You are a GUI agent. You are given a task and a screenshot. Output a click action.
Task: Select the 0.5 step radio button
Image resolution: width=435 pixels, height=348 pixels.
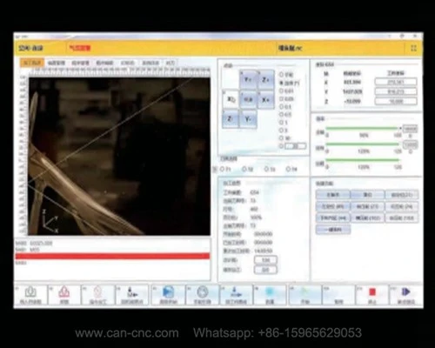(281, 114)
